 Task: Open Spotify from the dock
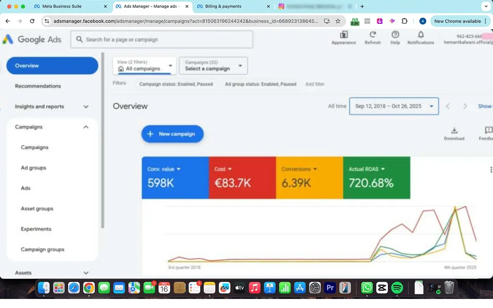(396, 288)
